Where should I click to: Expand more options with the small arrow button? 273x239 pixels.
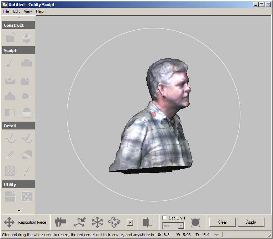(130, 223)
